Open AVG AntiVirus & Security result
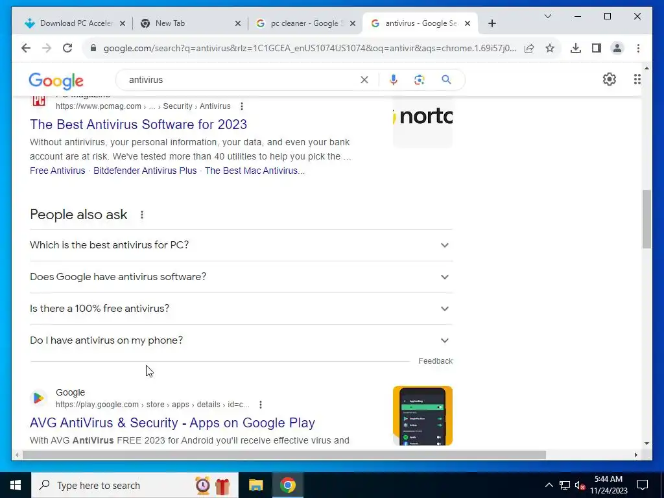 point(172,423)
